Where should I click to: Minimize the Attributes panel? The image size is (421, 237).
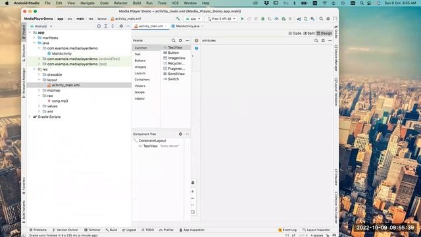(x=330, y=41)
